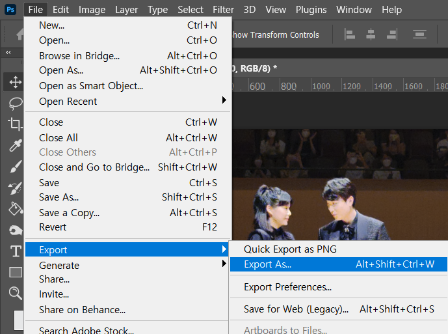Choose Invite... menu entry

127,294
